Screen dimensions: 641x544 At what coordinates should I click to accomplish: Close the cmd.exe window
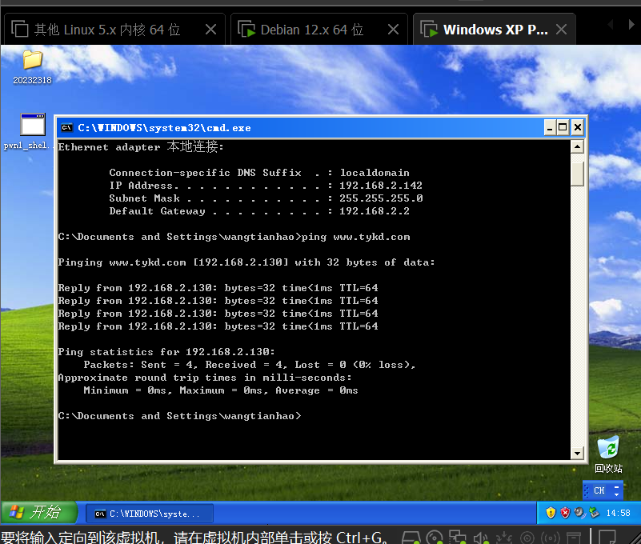577,128
